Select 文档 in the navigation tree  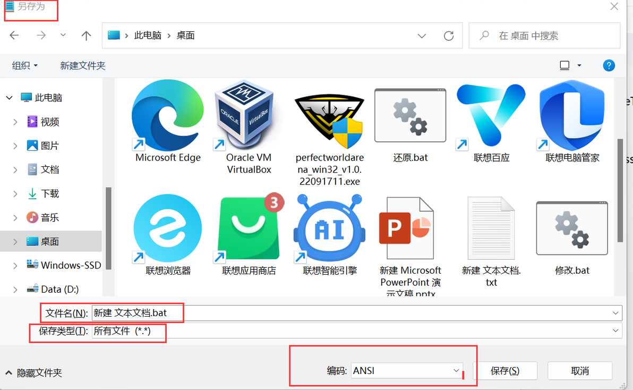43,169
